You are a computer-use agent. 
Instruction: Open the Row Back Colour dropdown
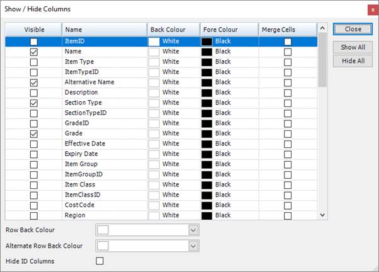tap(193, 230)
